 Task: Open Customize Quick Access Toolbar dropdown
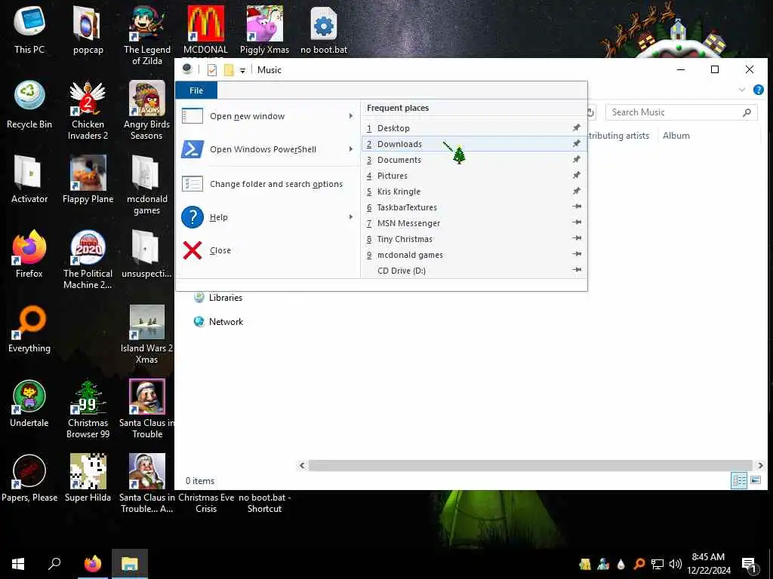[242, 70]
